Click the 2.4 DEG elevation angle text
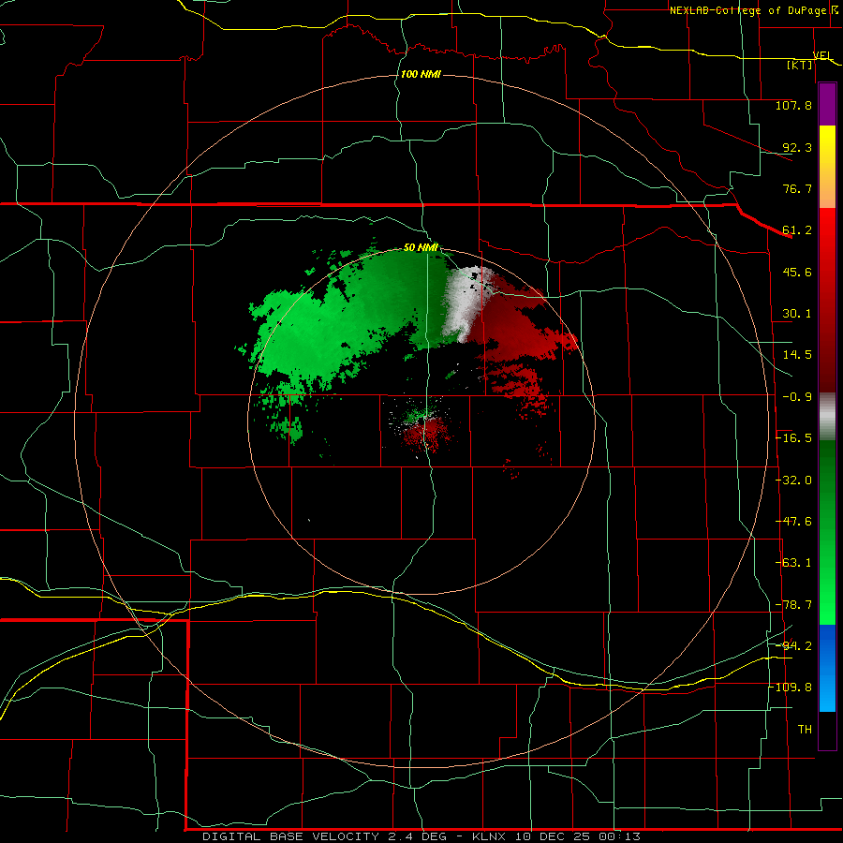Screen dimensions: 843x843 point(422,836)
